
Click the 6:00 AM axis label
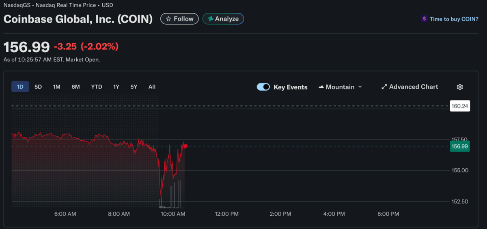coord(65,214)
